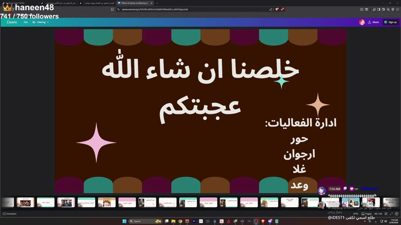Click the Sign up button

coord(390,22)
